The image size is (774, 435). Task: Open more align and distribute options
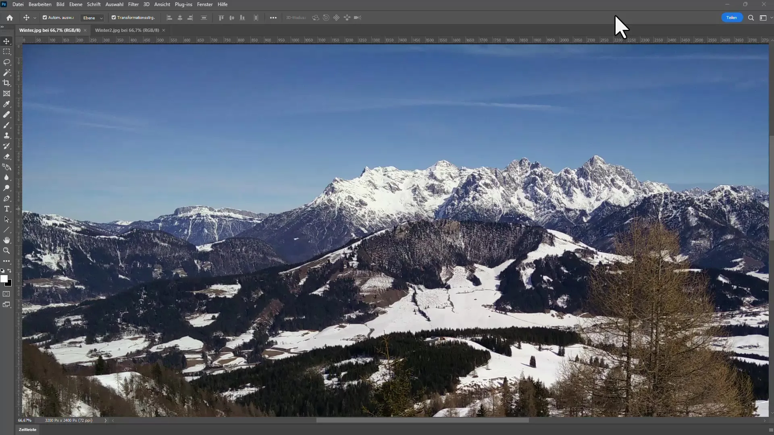click(x=273, y=18)
